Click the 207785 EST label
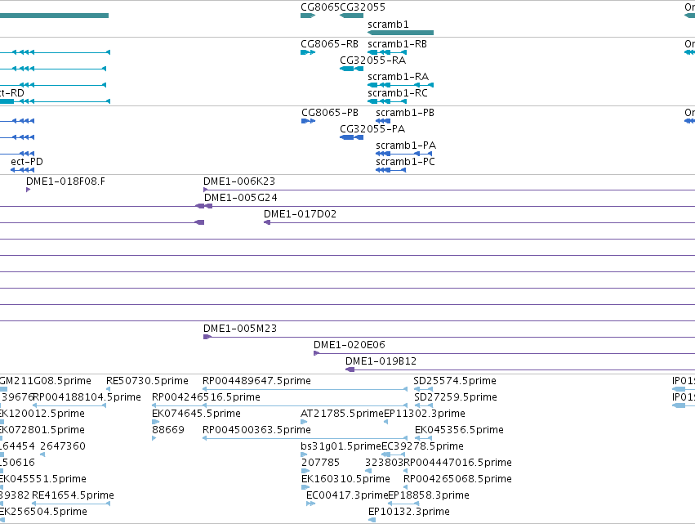This screenshot has width=695, height=524. pos(320,464)
